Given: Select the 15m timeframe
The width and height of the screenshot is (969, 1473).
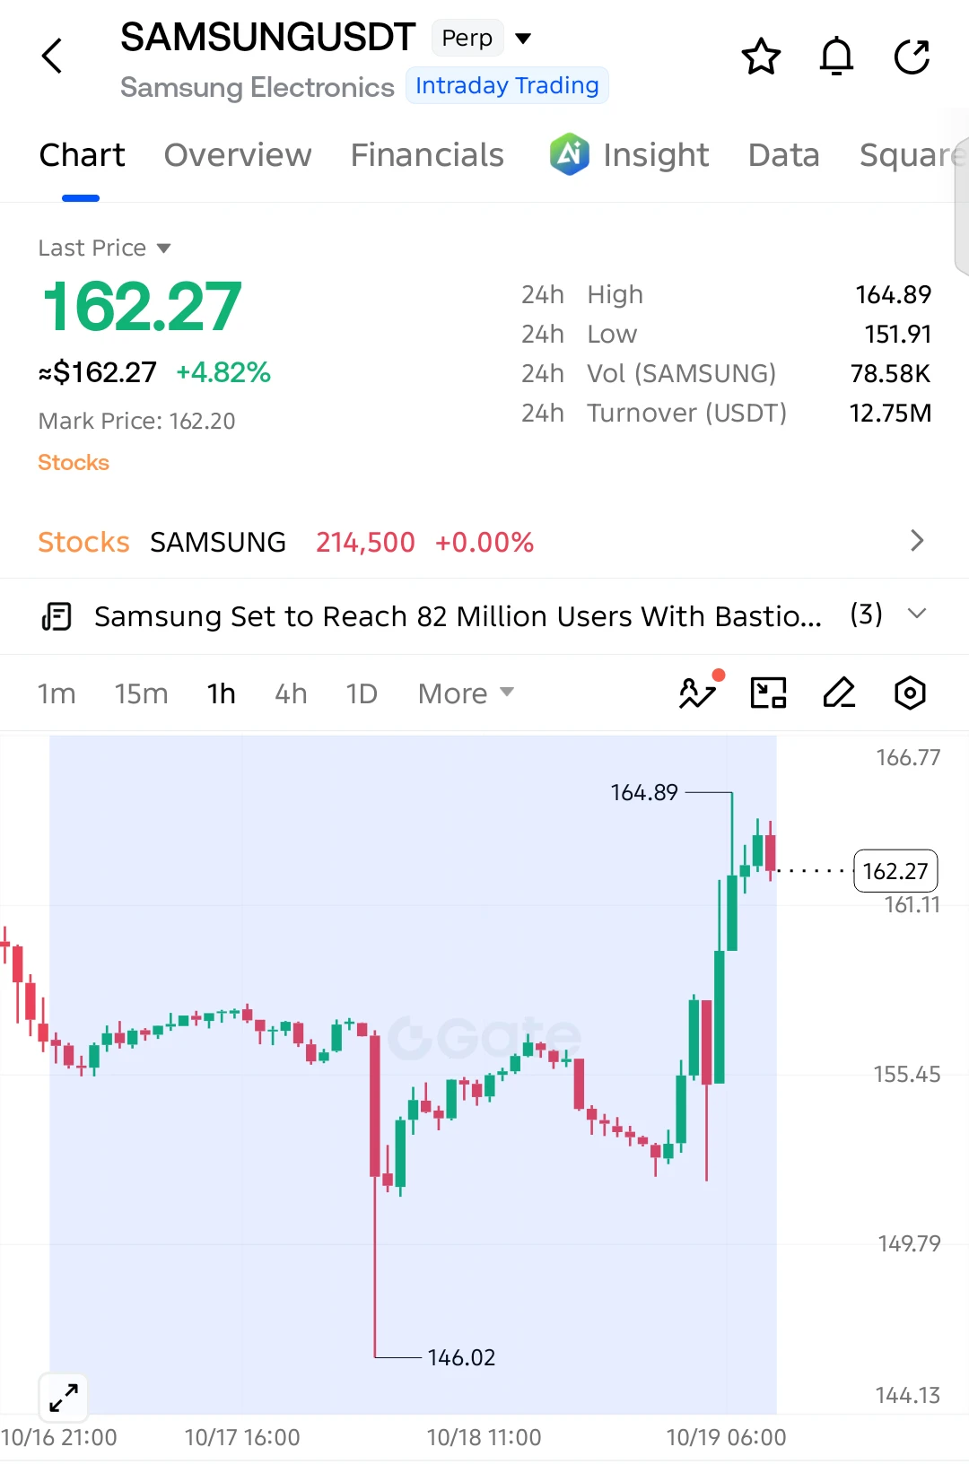Looking at the screenshot, I should point(141,693).
